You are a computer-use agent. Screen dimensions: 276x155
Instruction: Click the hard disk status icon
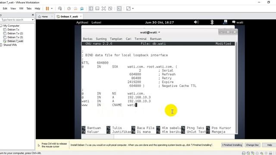(244, 153)
